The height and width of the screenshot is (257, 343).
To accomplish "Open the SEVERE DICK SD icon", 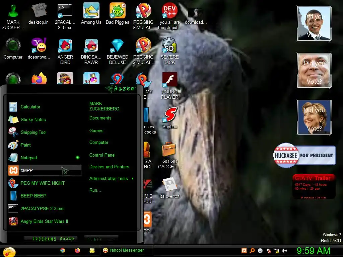I will tap(169, 51).
